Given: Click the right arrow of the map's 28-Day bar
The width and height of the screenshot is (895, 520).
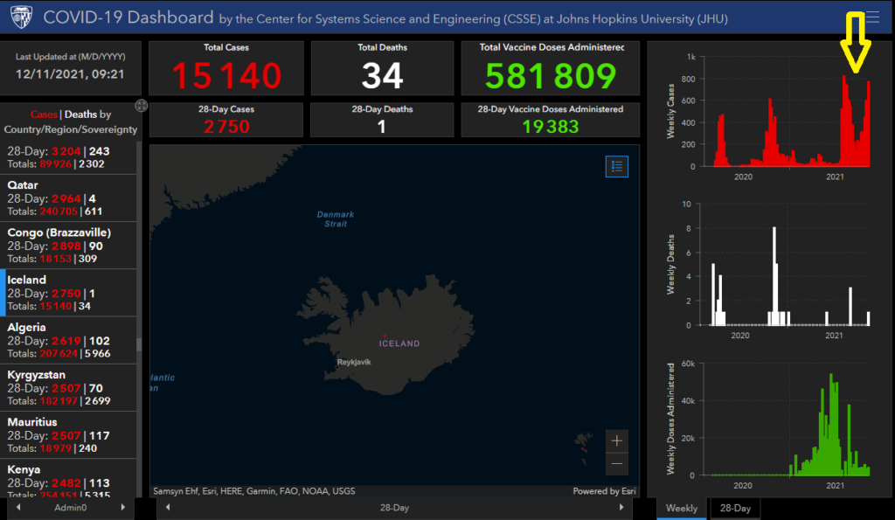Looking at the screenshot, I should [x=621, y=507].
